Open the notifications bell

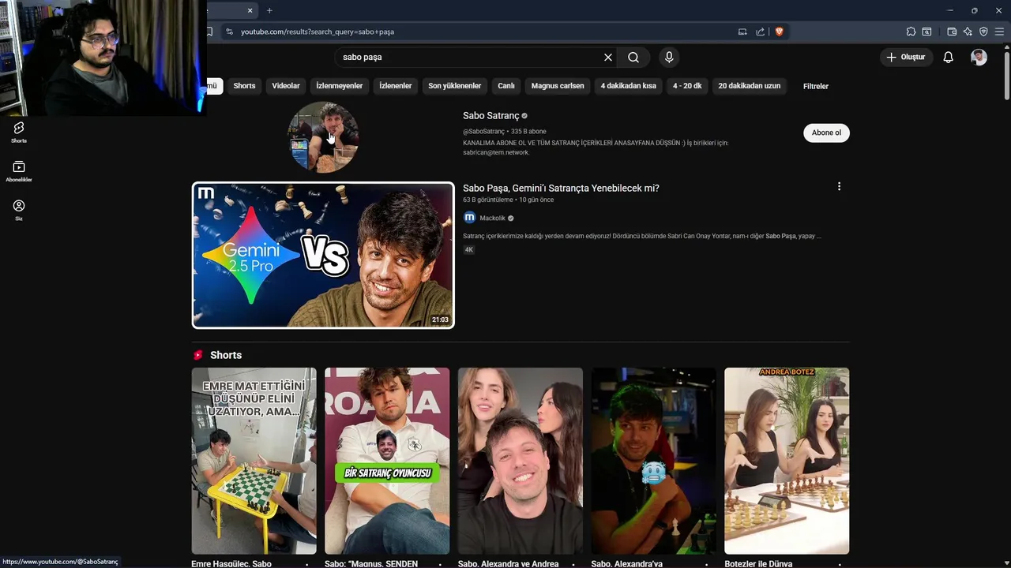click(948, 57)
